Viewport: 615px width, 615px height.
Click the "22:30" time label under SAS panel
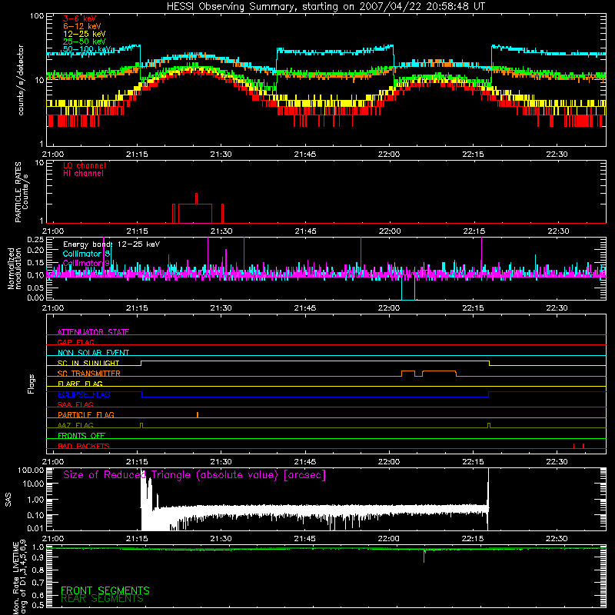(x=557, y=539)
